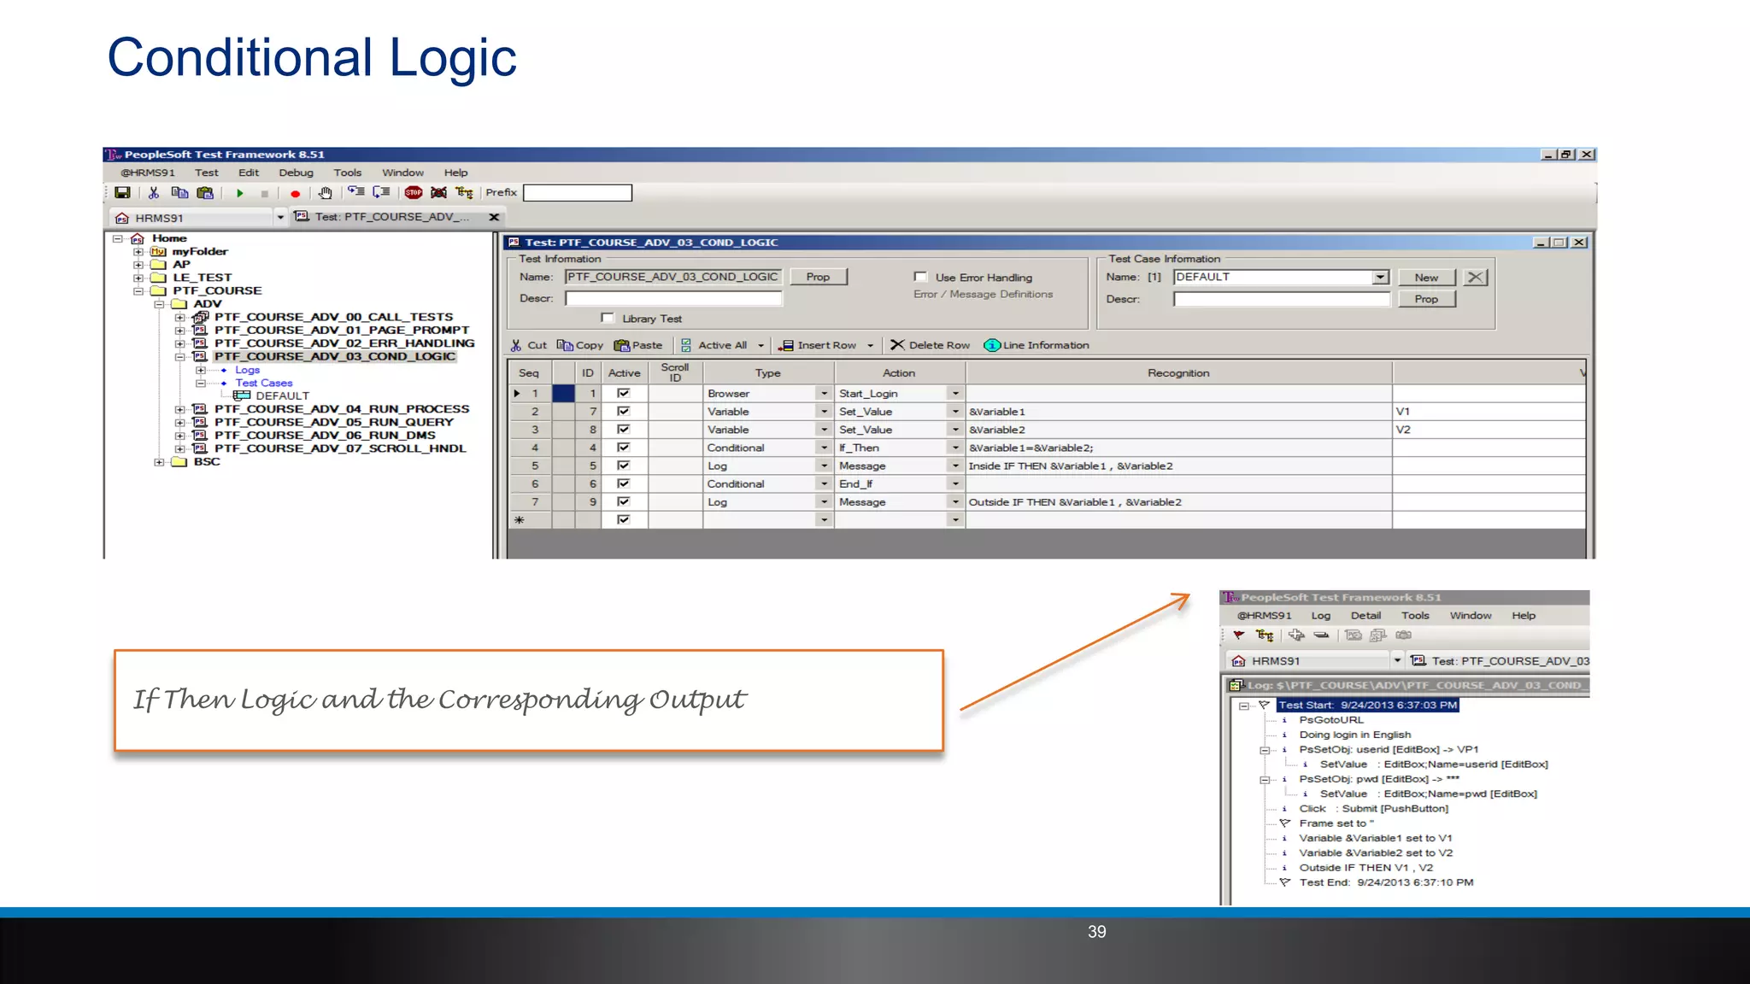Click the Save floppy disk toolbar icon
This screenshot has height=984, width=1750.
(x=122, y=193)
